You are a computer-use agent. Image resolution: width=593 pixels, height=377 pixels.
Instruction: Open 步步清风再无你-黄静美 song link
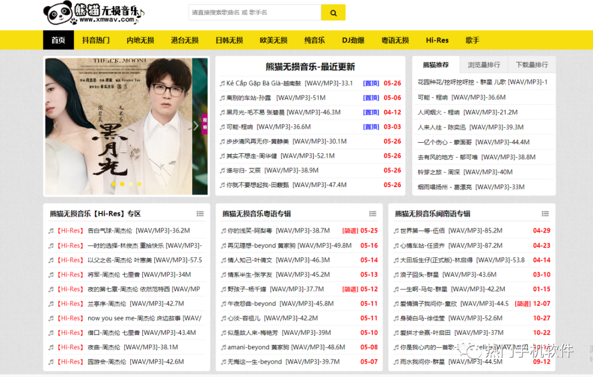287,142
